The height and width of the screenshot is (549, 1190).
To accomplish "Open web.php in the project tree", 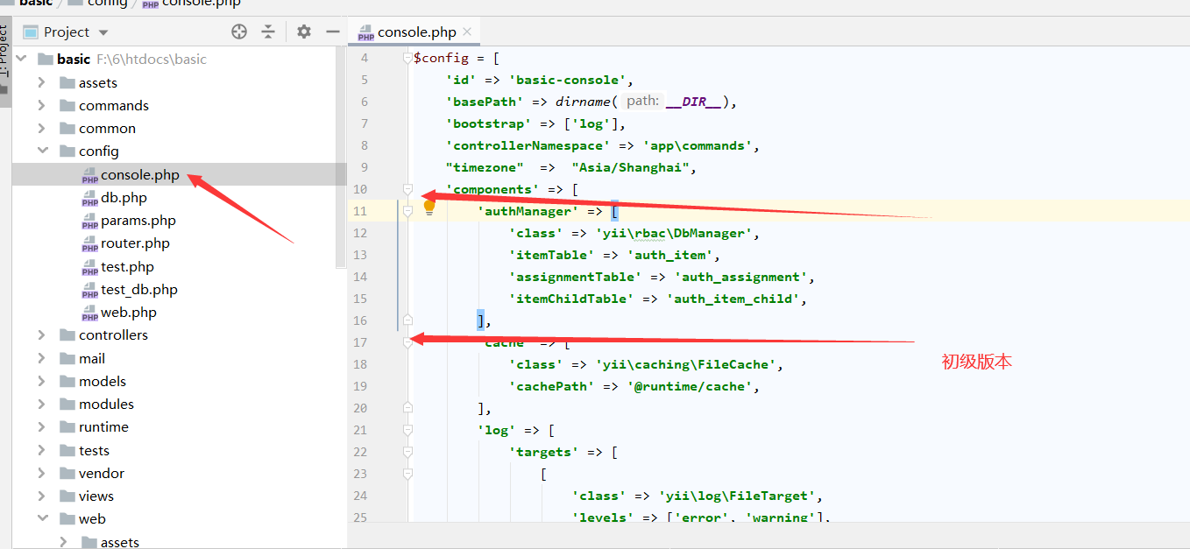I will pos(129,312).
